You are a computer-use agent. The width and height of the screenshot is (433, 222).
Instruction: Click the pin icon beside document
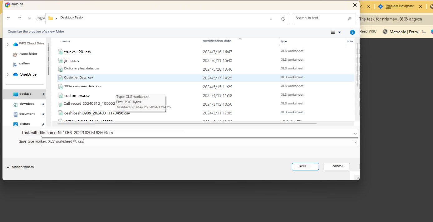pyautogui.click(x=43, y=114)
